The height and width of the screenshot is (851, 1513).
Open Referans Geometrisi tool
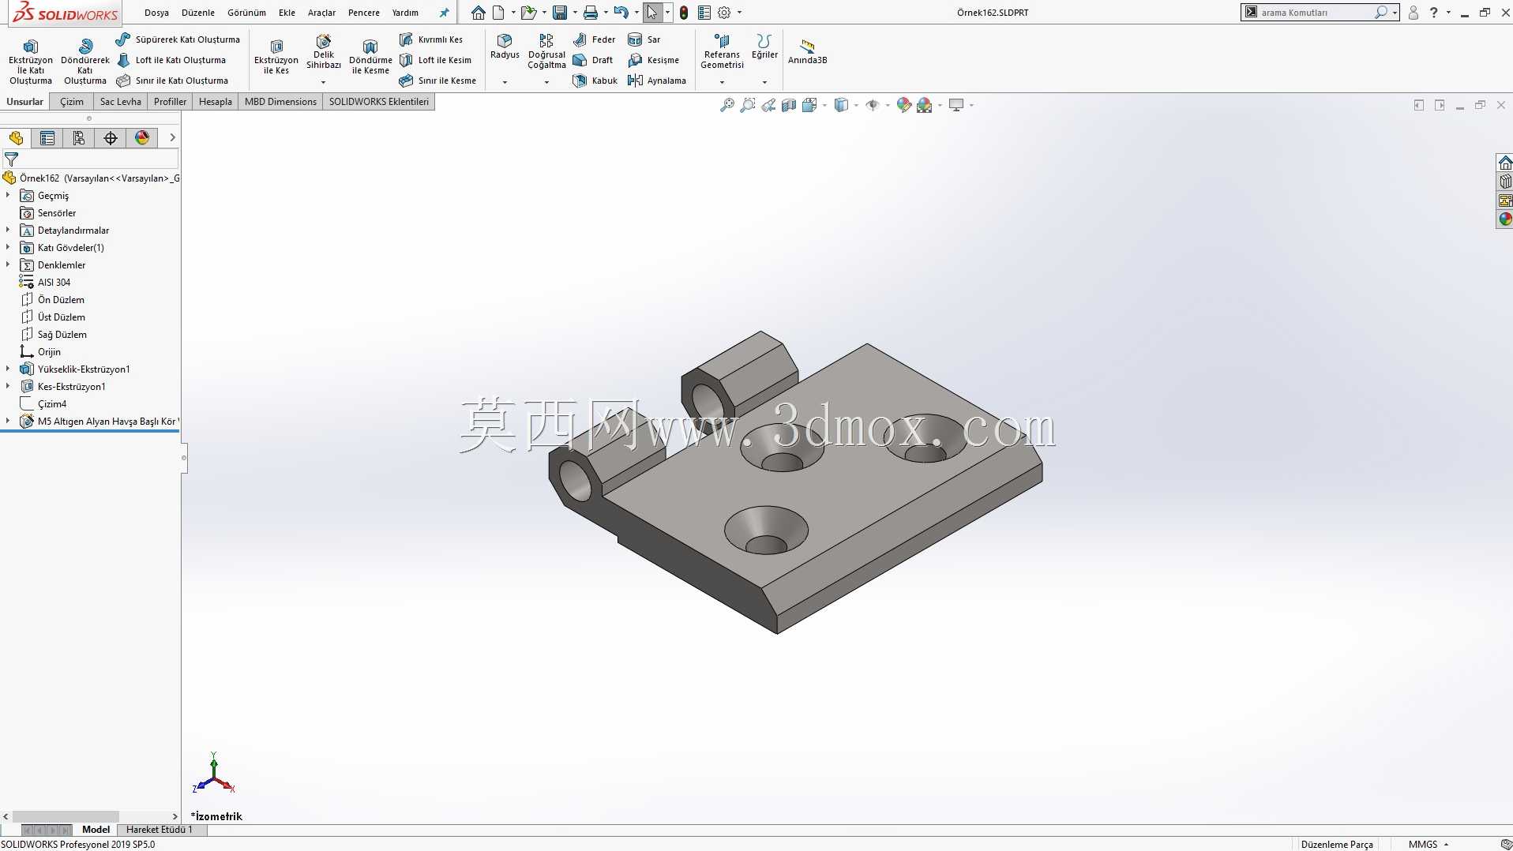[x=722, y=51]
